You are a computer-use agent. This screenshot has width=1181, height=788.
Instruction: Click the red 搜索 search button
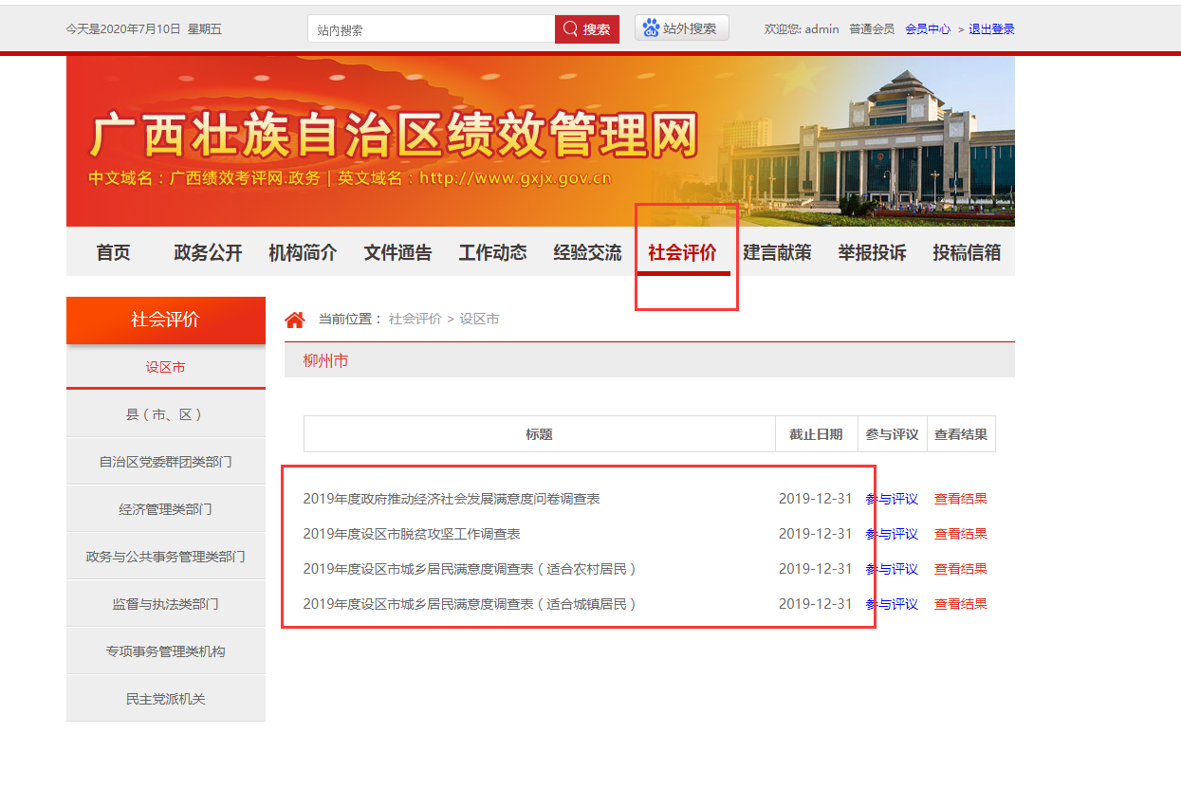point(587,29)
